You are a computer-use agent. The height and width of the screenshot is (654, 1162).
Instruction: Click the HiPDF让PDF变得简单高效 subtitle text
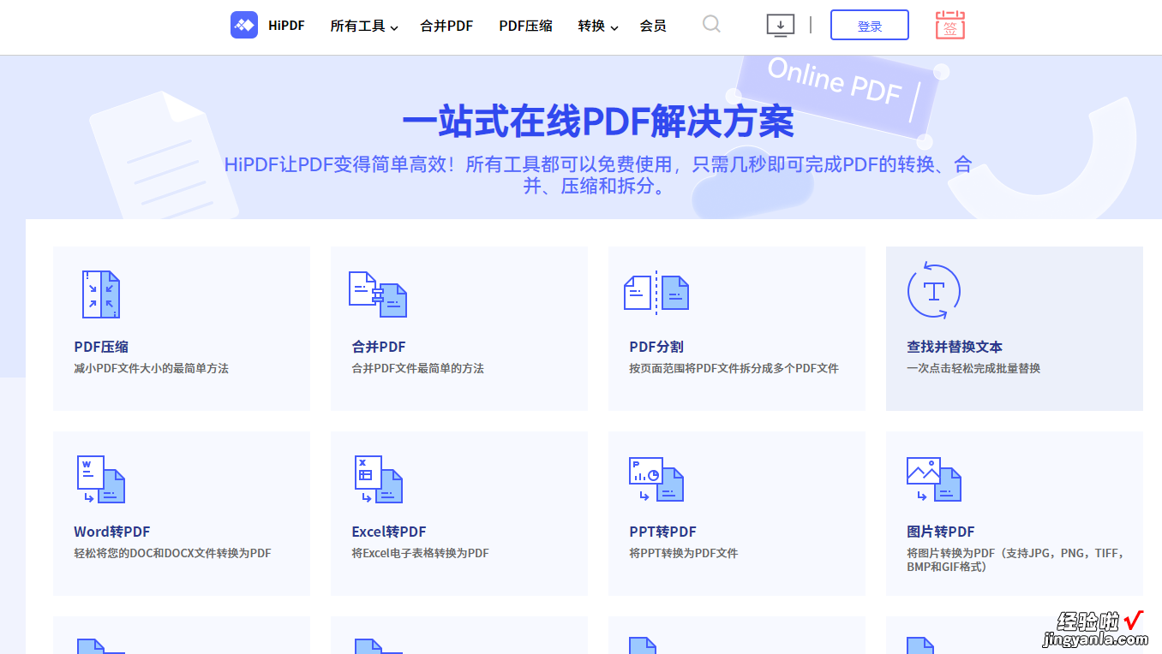(598, 175)
